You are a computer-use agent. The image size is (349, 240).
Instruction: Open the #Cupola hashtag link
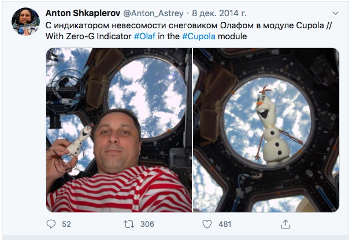[x=199, y=36]
